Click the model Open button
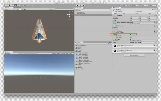The image size is (161, 101). 150,13
